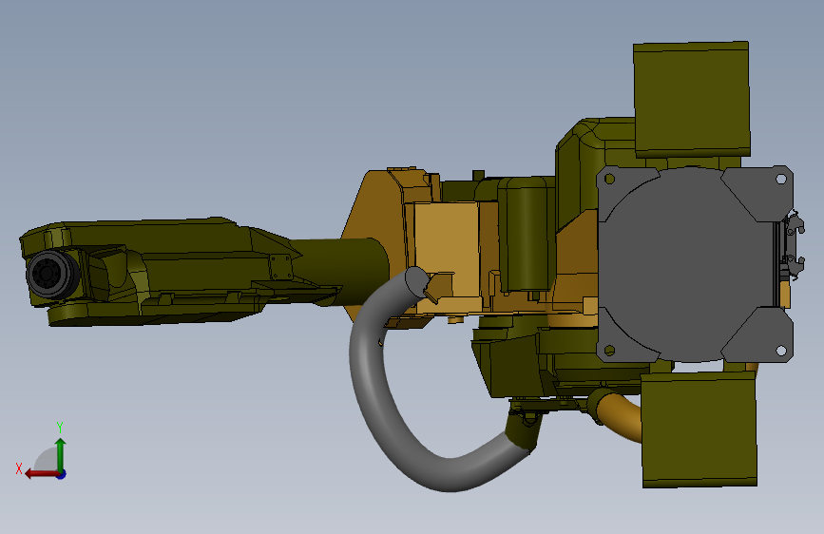Click the green Y axis arrow of the triad
824x534 pixels.
[61, 453]
